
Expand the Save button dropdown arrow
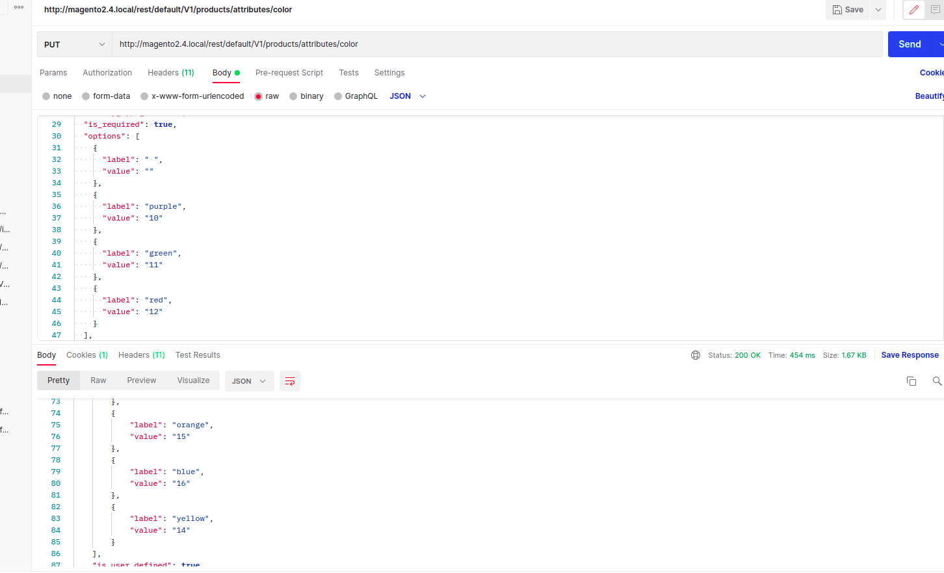click(878, 10)
